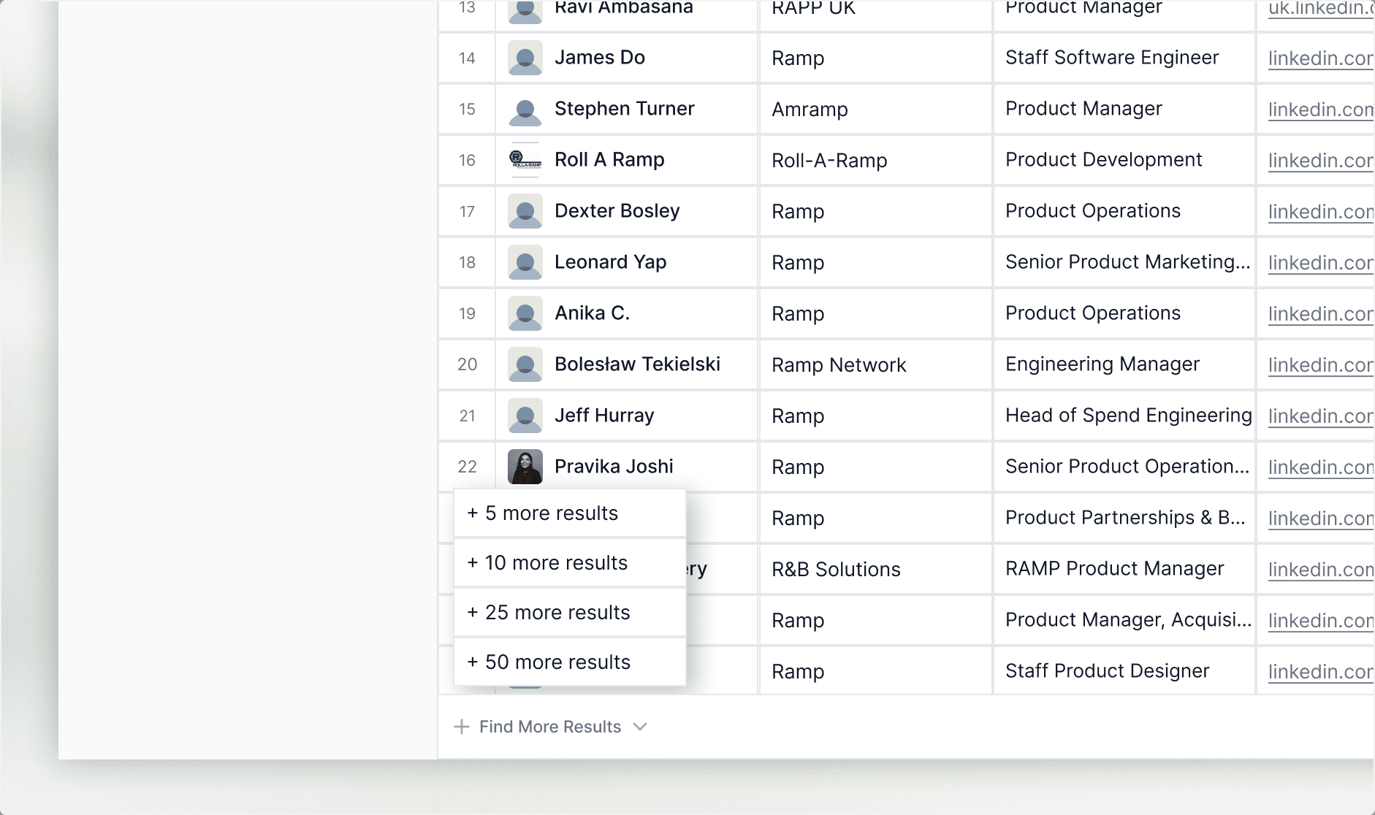Select the name Stephen Turner
The width and height of the screenshot is (1375, 815).
coord(625,109)
